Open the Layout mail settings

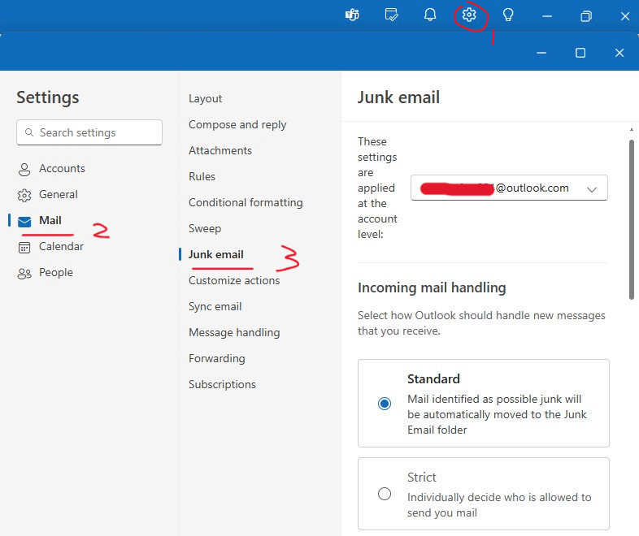[205, 98]
